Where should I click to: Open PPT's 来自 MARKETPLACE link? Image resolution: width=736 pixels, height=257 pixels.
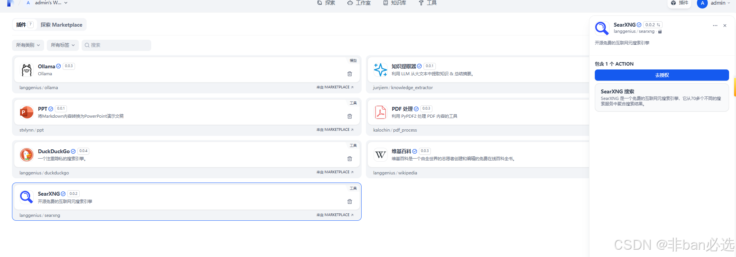pos(335,130)
